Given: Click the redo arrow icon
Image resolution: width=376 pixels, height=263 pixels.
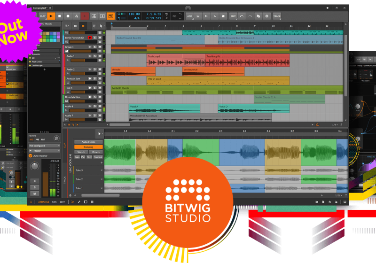Looking at the screenshot, I should point(250,16).
